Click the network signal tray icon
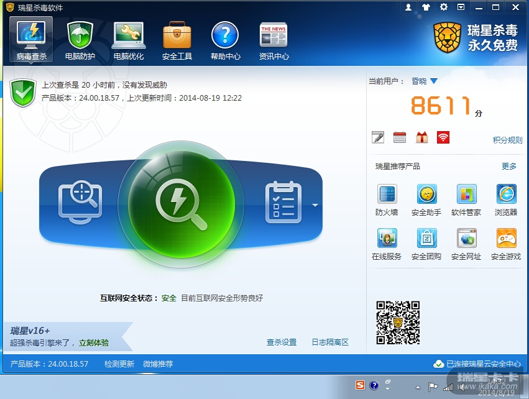The width and height of the screenshot is (529, 399). pyautogui.click(x=448, y=387)
